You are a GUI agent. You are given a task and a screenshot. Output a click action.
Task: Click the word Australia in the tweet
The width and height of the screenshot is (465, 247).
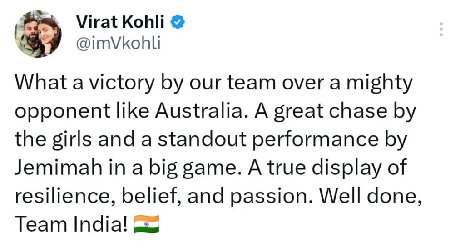[x=205, y=112]
